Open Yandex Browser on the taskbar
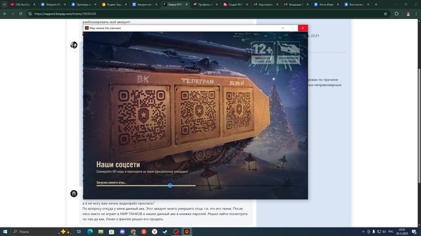The image size is (421, 236). tap(155, 231)
